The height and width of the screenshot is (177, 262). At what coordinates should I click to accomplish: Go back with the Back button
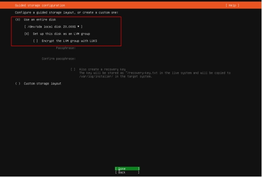click(x=127, y=172)
